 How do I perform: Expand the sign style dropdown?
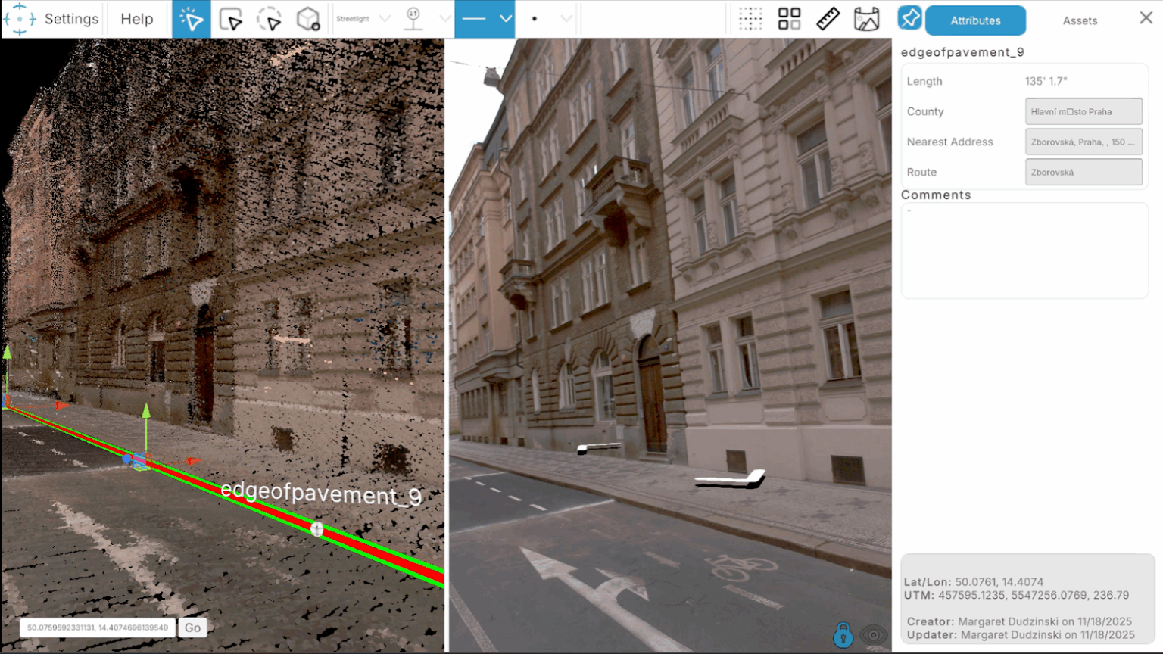click(444, 19)
